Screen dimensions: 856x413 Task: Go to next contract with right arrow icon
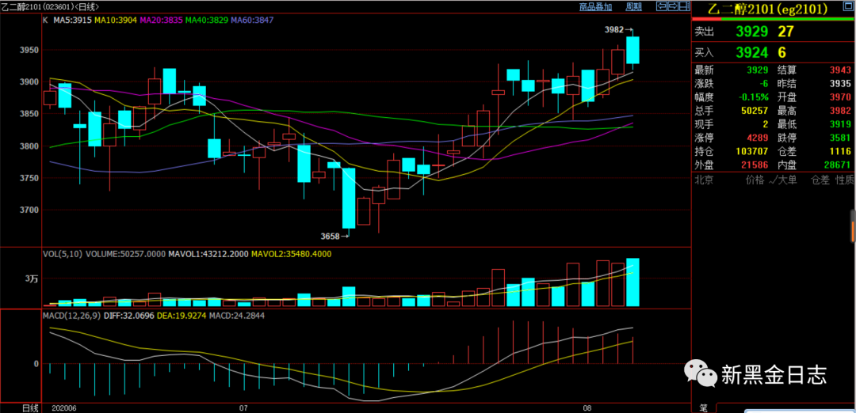click(673, 6)
